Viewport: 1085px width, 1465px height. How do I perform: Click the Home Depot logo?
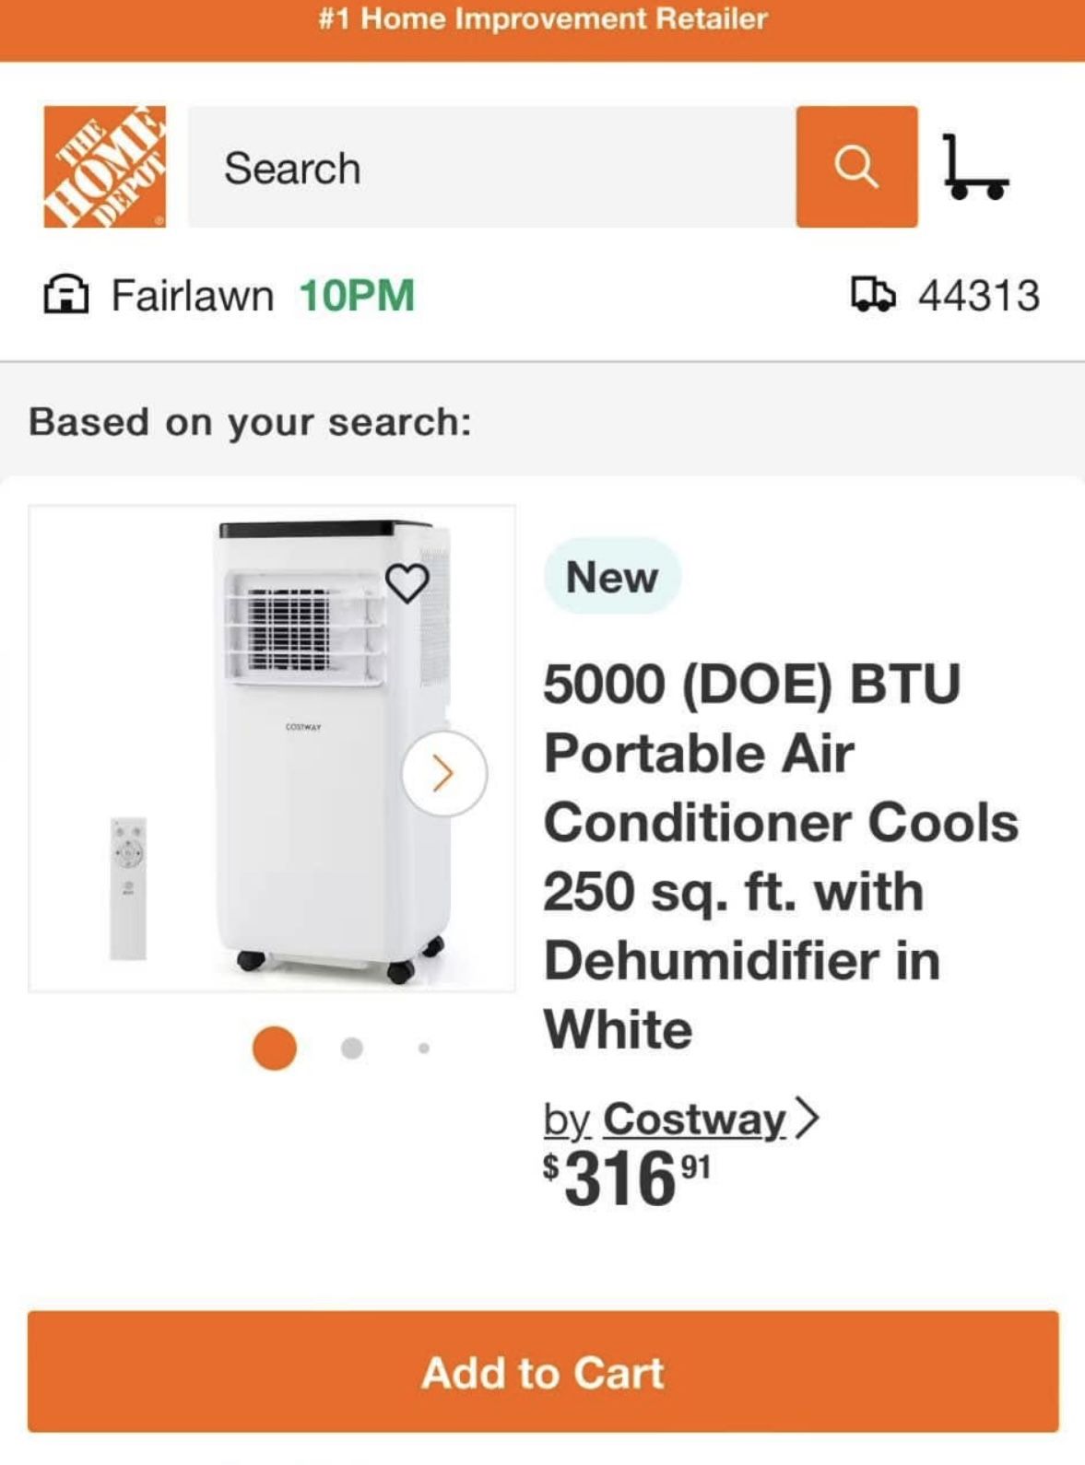coord(105,167)
